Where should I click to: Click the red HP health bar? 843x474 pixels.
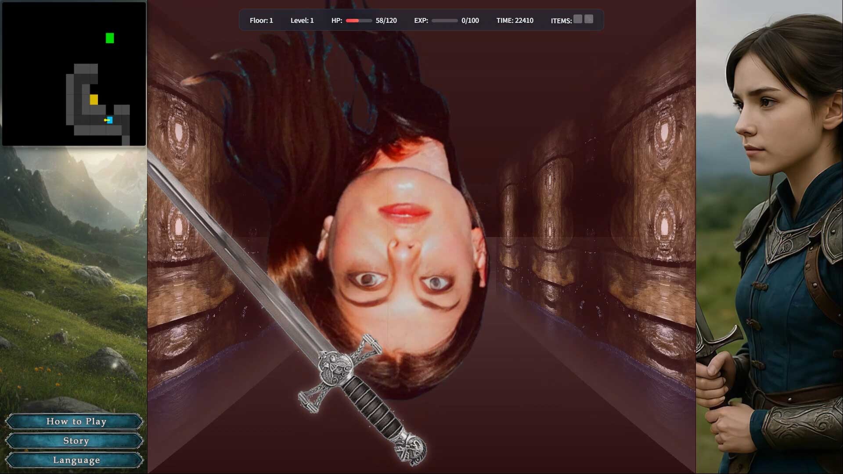pos(357,20)
